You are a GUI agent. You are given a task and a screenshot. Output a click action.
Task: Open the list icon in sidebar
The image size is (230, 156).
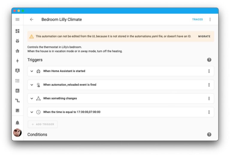pos(17,81)
